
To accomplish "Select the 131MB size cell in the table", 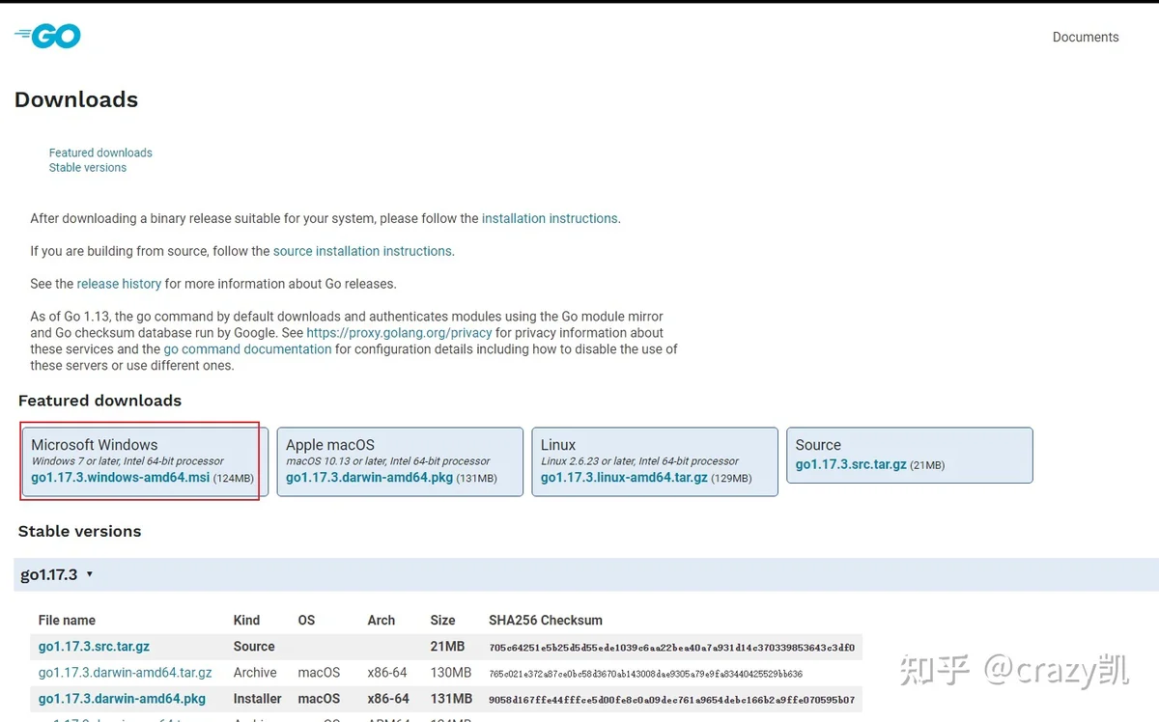I will click(x=451, y=699).
